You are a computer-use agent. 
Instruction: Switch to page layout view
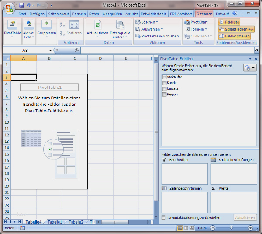pos(186,228)
